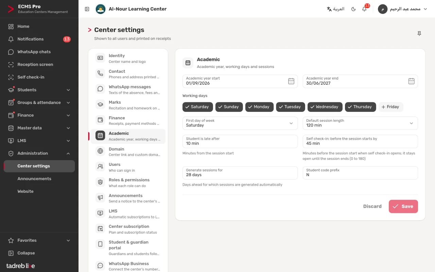The image size is (435, 272).
Task: Open Marks settings section
Action: [x=128, y=105]
